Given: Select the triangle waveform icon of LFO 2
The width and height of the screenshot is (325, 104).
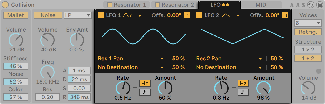Looking at the screenshot, I should click(x=226, y=15).
